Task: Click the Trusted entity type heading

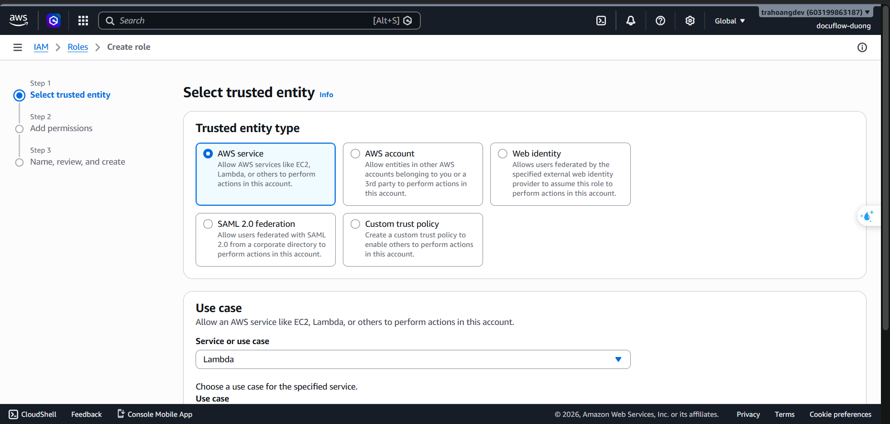Action: pos(248,128)
